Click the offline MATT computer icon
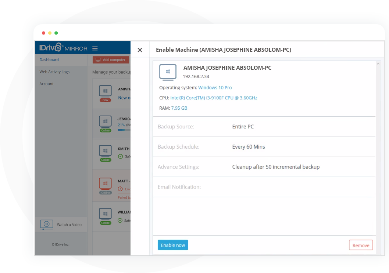 click(x=106, y=183)
